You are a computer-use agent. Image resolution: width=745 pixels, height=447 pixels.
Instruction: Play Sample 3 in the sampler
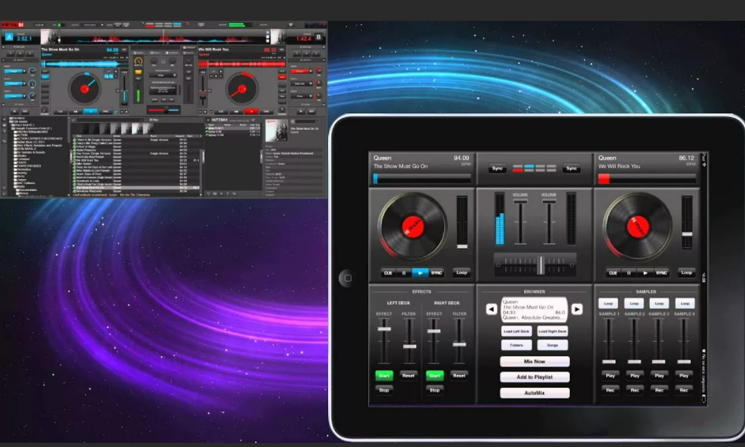coord(660,376)
